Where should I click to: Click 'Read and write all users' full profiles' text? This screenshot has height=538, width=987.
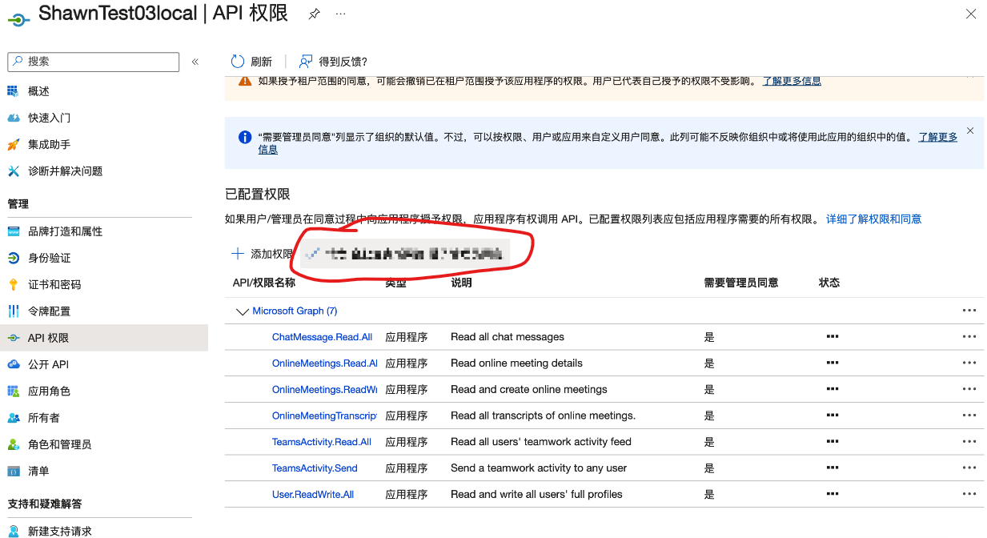coord(536,495)
